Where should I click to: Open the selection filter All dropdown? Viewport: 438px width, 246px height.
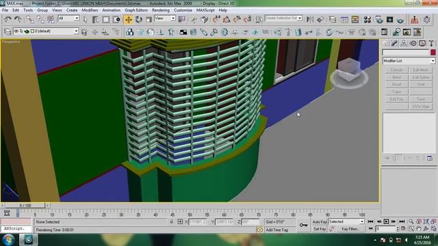coord(68,18)
